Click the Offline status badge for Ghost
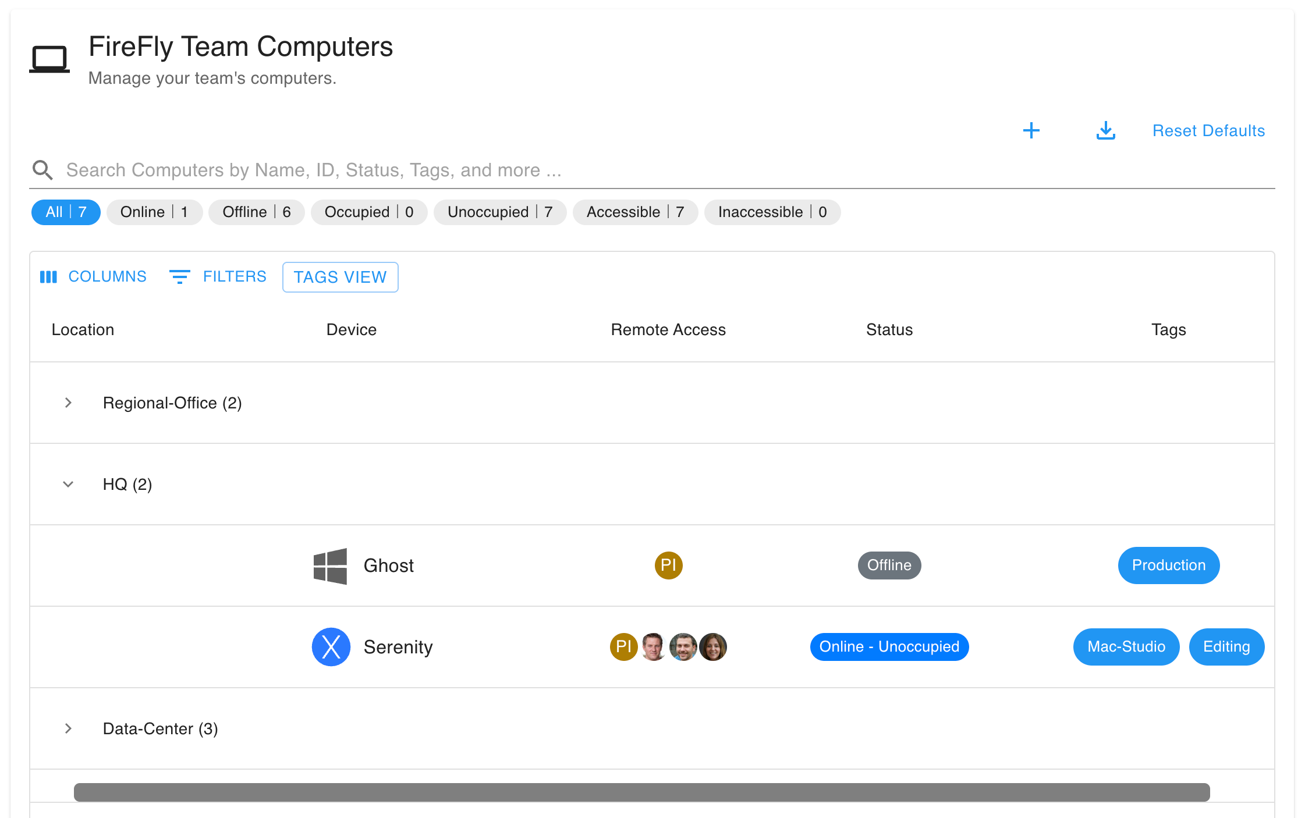1312x818 pixels. click(889, 566)
